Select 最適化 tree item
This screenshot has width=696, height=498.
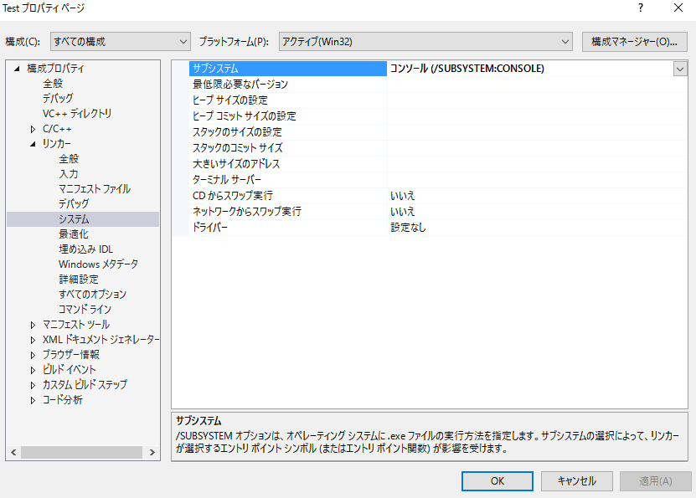74,234
